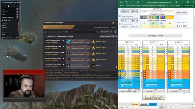
Task: Click the Помощь tell-me box in the Excel ribbon
Action: [x=171, y=6]
